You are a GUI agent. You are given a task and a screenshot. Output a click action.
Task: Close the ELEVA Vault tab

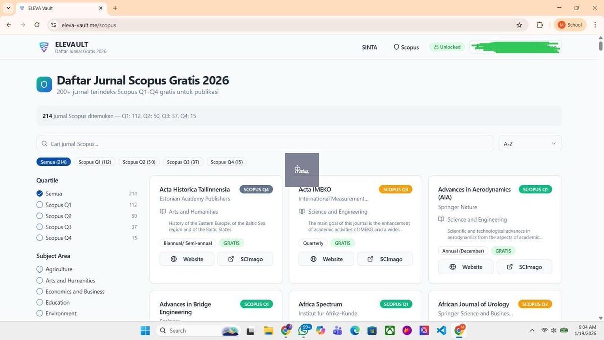coord(101,8)
